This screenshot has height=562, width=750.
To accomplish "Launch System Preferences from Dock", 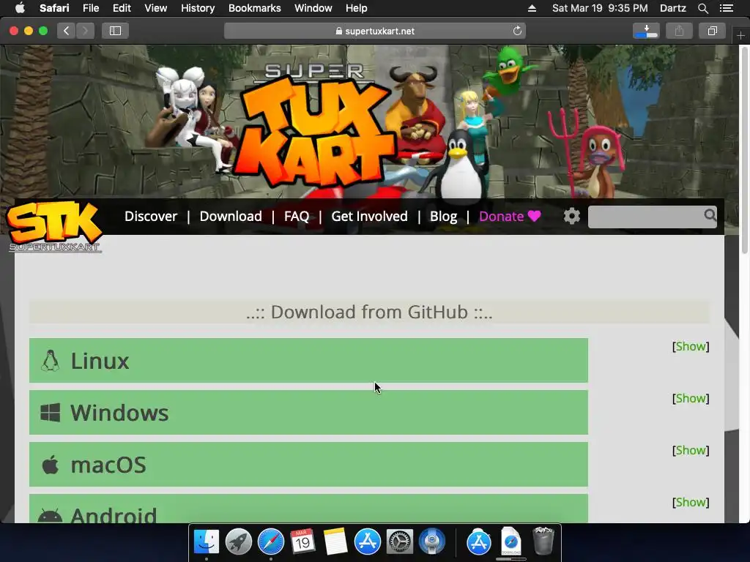I will 400,542.
